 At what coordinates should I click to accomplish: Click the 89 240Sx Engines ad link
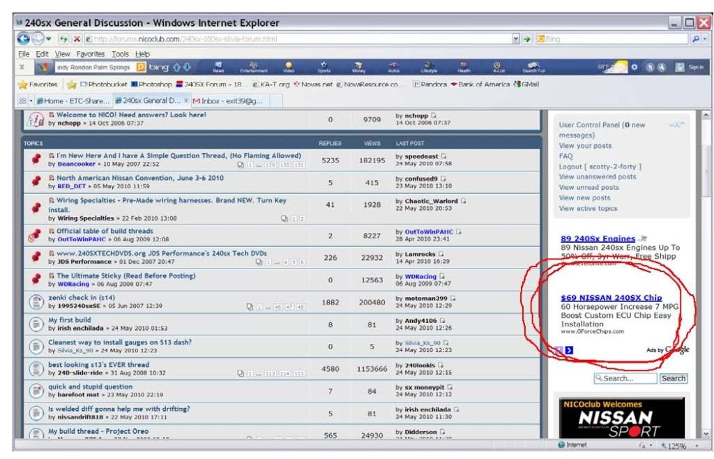[598, 239]
